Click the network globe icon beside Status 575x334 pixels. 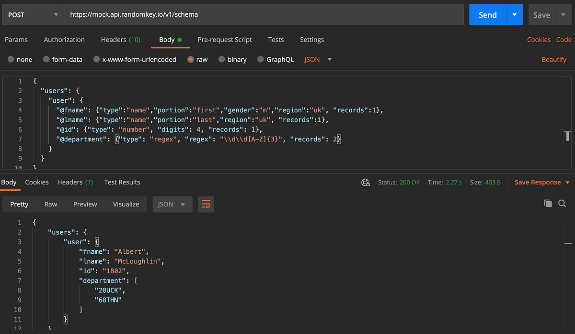[366, 182]
